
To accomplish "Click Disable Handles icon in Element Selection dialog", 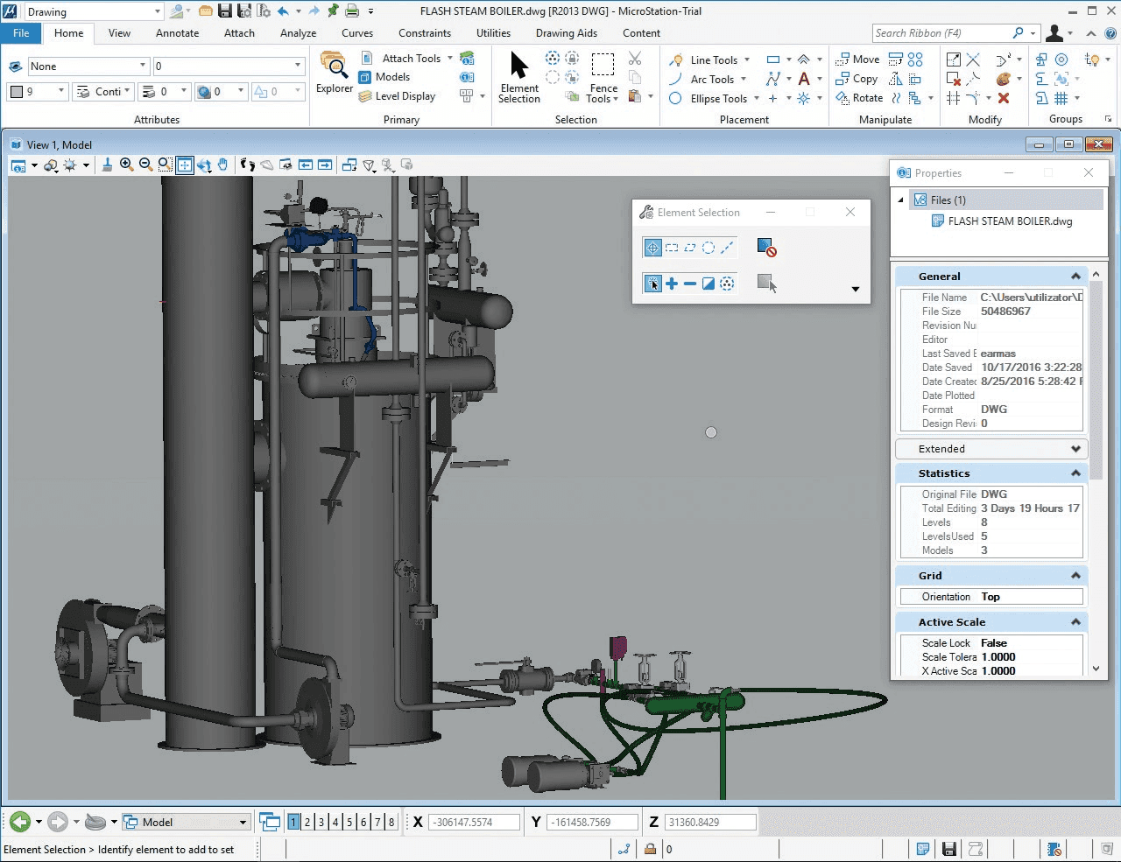I will pos(766,248).
